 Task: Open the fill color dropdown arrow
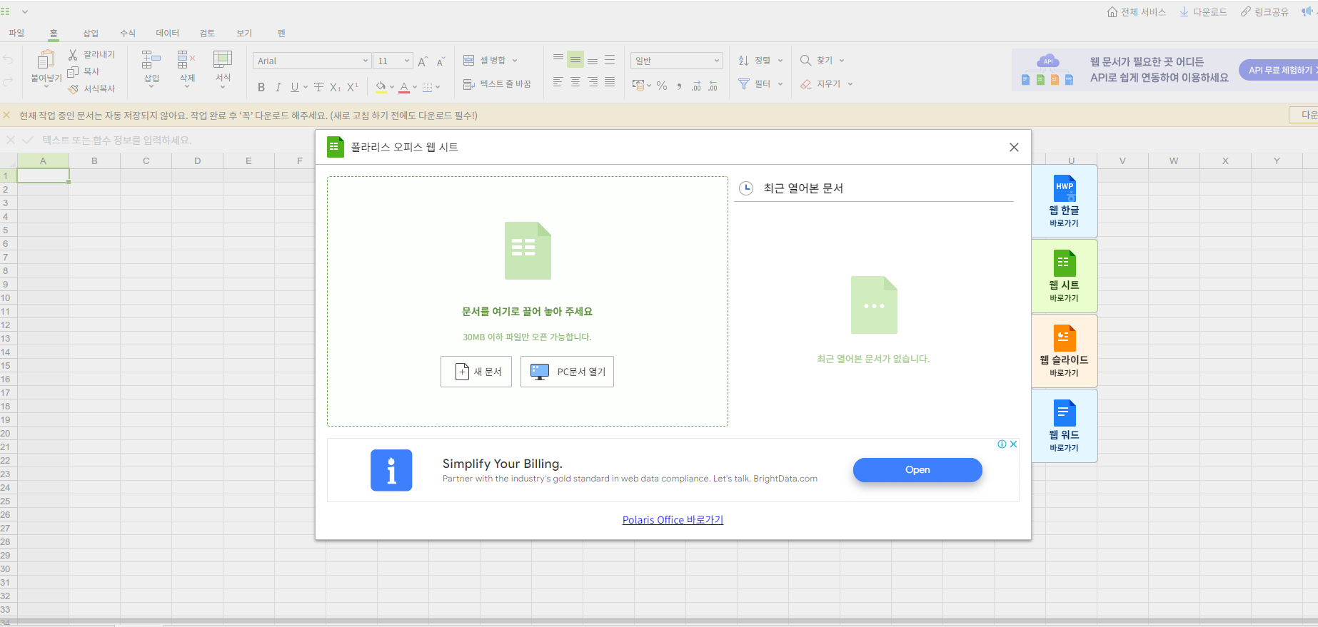pyautogui.click(x=392, y=87)
